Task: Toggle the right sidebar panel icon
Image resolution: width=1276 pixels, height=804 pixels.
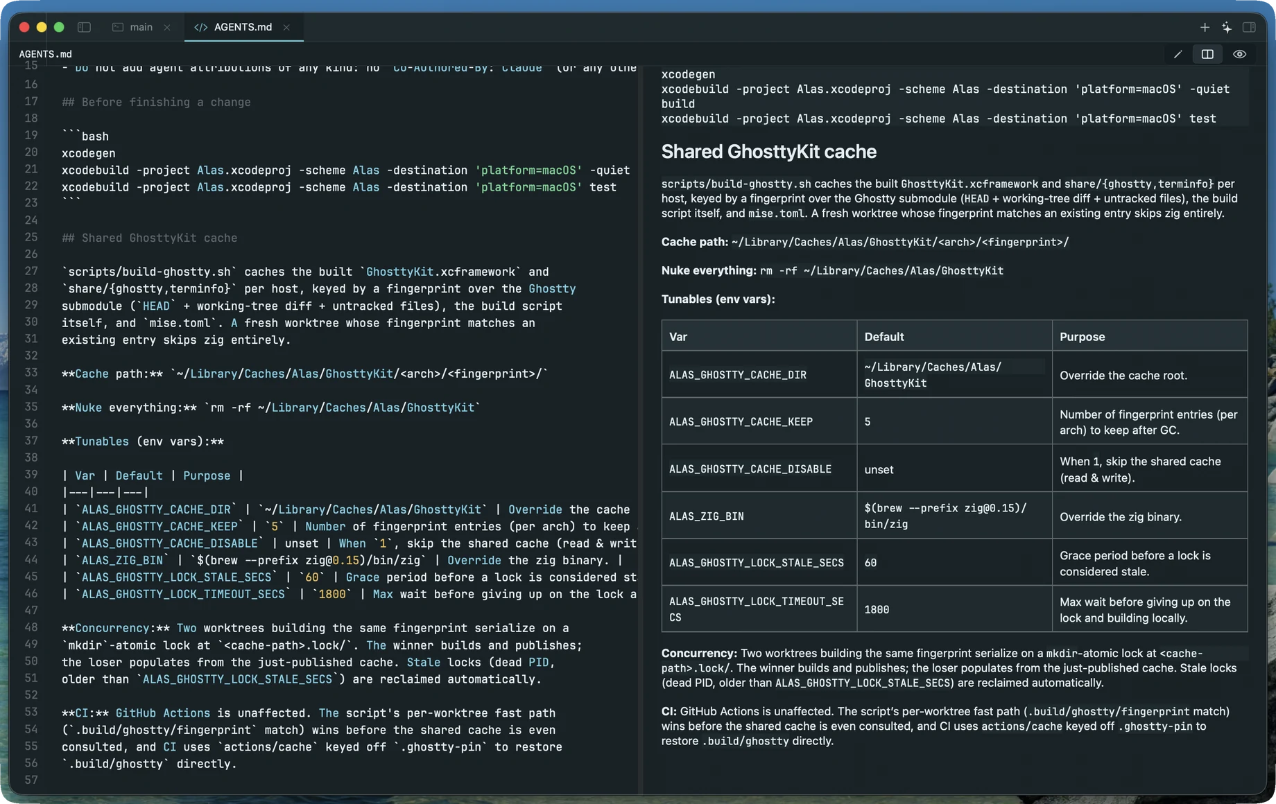Action: [x=1249, y=27]
